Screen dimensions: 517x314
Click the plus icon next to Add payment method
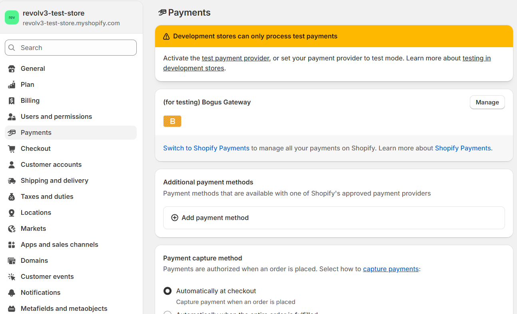(174, 218)
